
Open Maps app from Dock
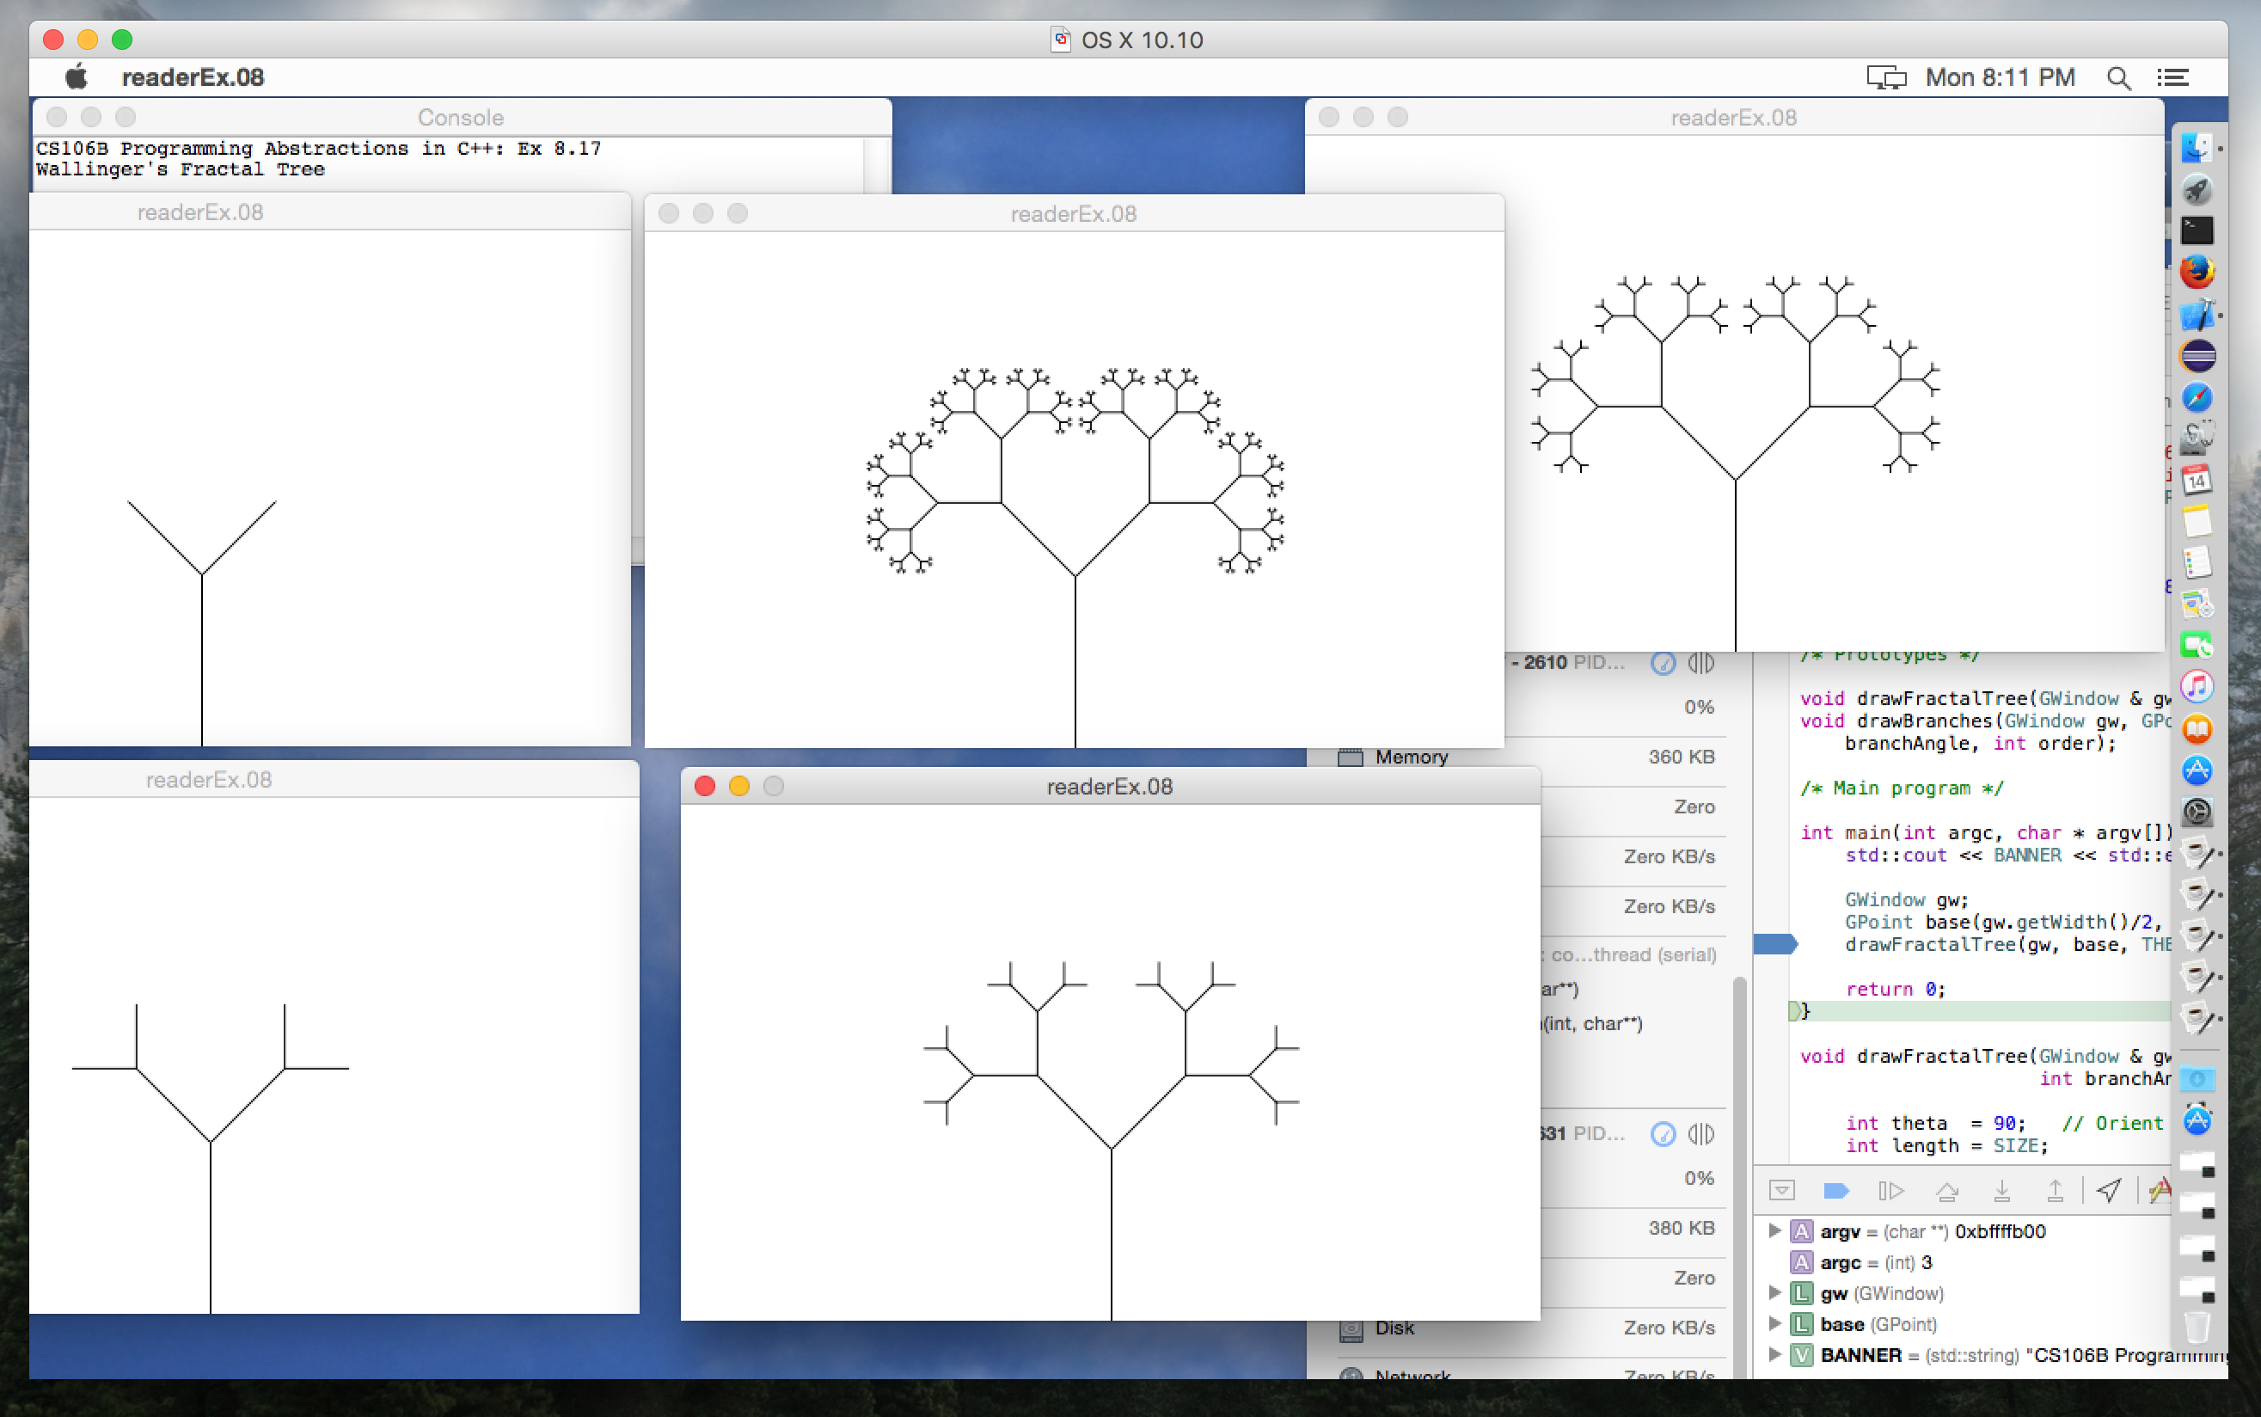[x=2197, y=604]
